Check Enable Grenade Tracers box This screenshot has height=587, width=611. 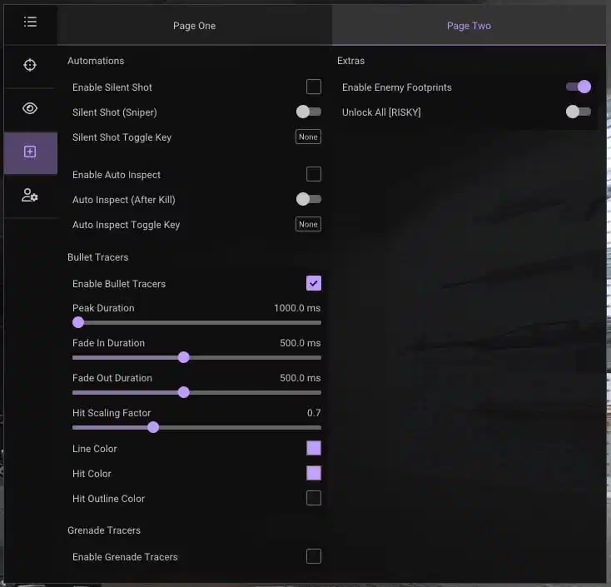click(314, 556)
